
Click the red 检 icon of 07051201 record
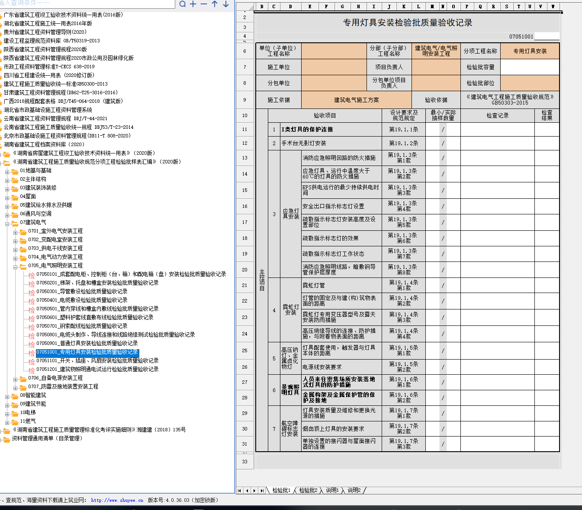click(x=32, y=370)
